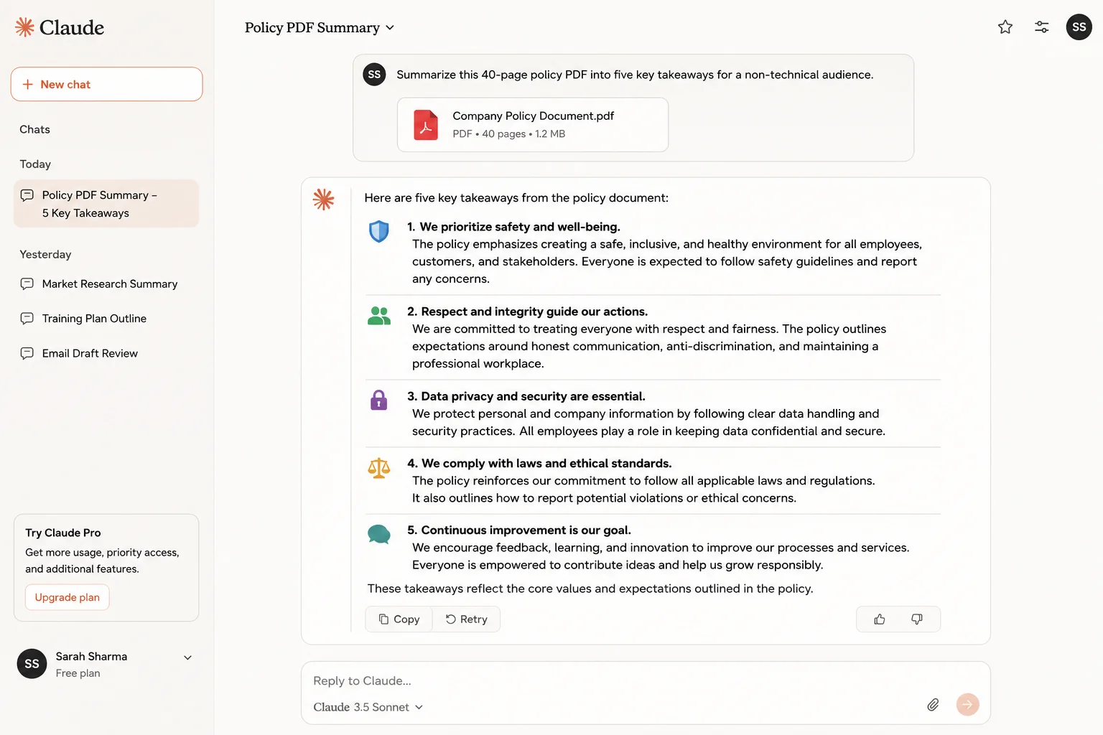Screen dimensions: 1103x735
Task: Give thumbs up to the response
Action: click(879, 619)
